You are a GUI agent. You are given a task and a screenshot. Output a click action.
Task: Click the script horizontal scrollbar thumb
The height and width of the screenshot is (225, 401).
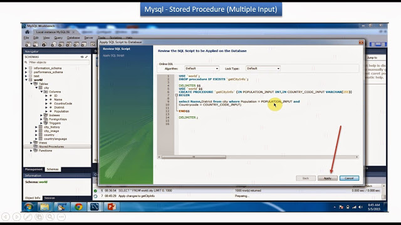[194, 157]
